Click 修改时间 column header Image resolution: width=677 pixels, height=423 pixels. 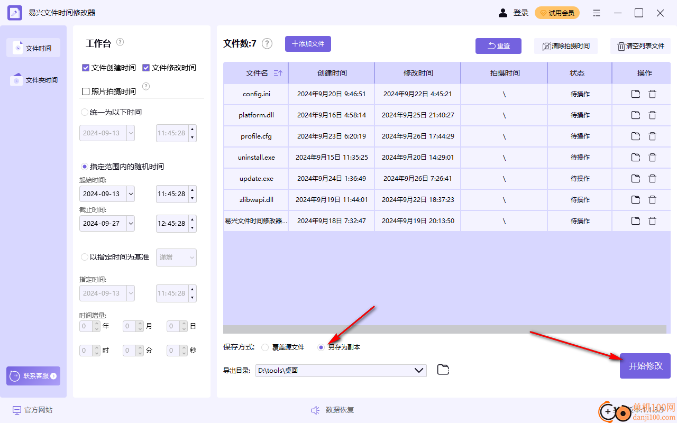(418, 73)
